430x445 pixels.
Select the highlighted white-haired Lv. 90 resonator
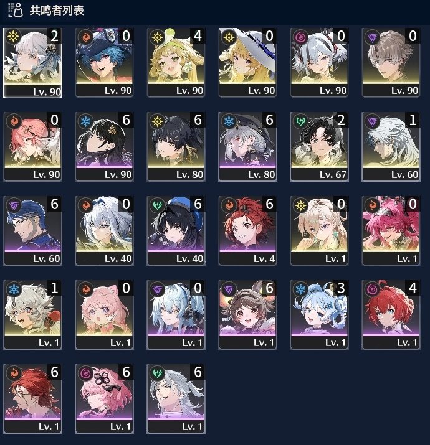click(32, 63)
